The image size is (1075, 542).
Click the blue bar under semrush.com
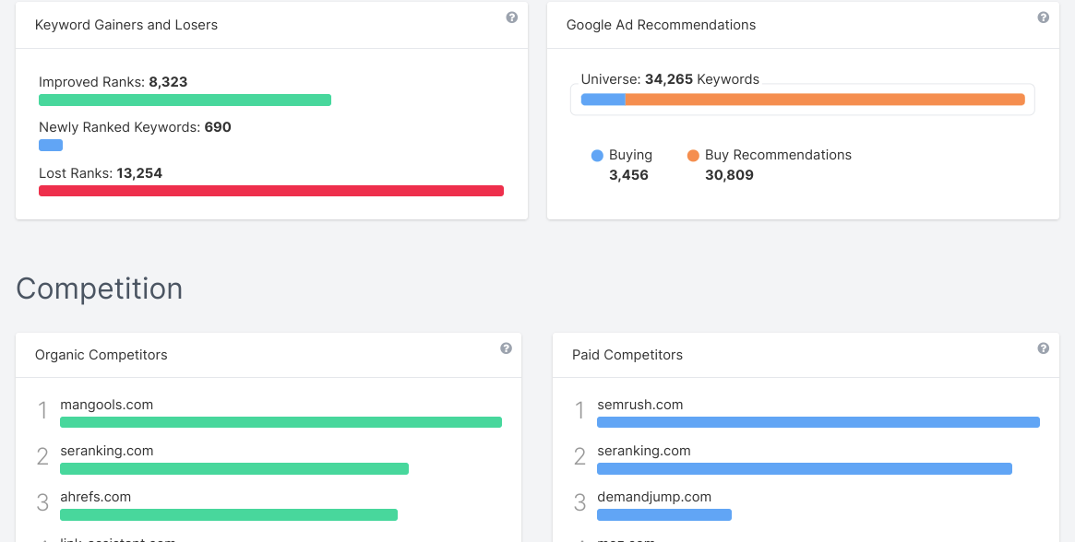(x=818, y=422)
